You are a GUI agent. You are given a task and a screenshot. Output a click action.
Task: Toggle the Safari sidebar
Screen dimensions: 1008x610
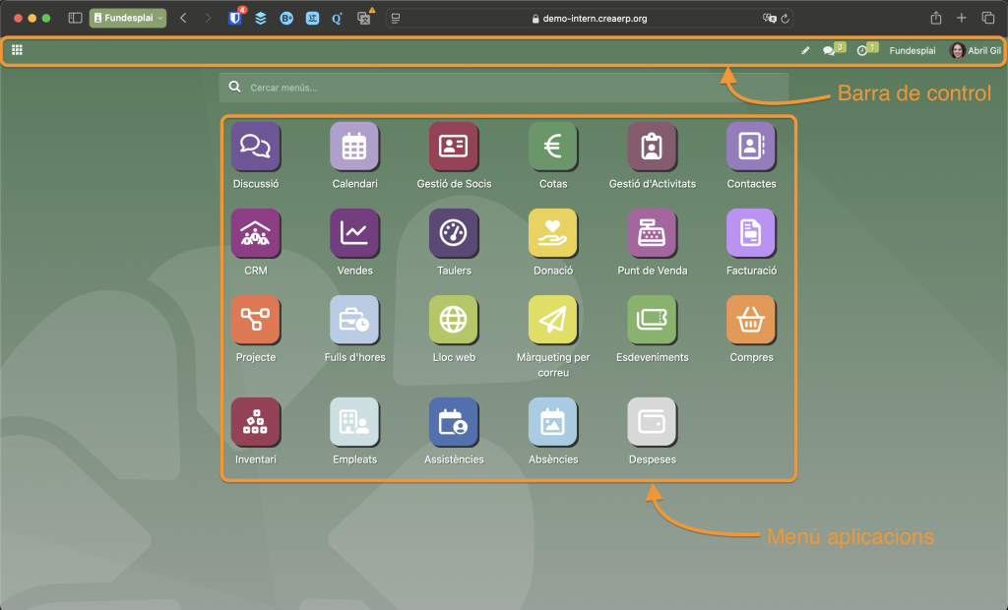coord(75,18)
